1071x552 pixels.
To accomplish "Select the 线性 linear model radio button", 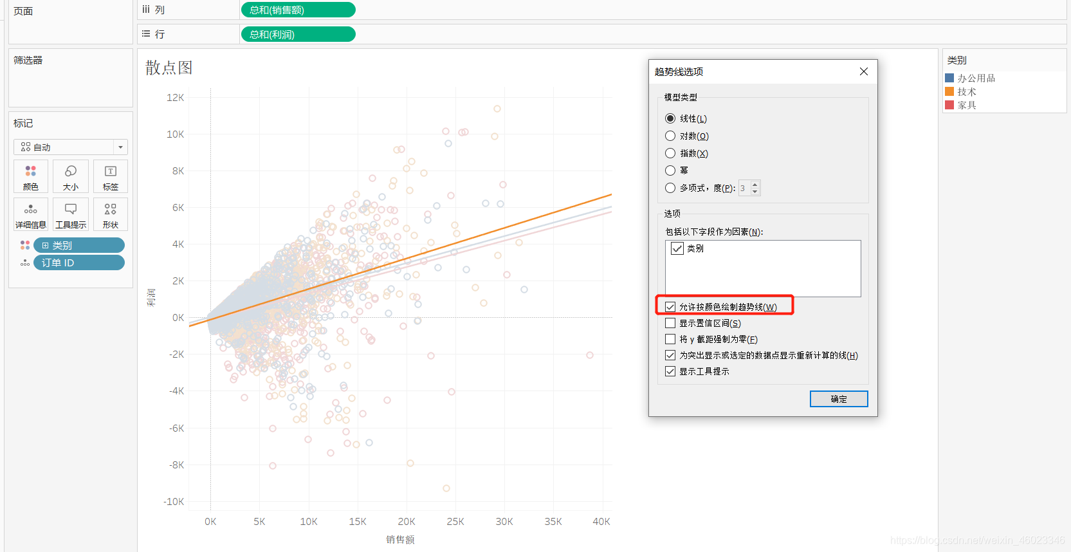I will point(670,118).
